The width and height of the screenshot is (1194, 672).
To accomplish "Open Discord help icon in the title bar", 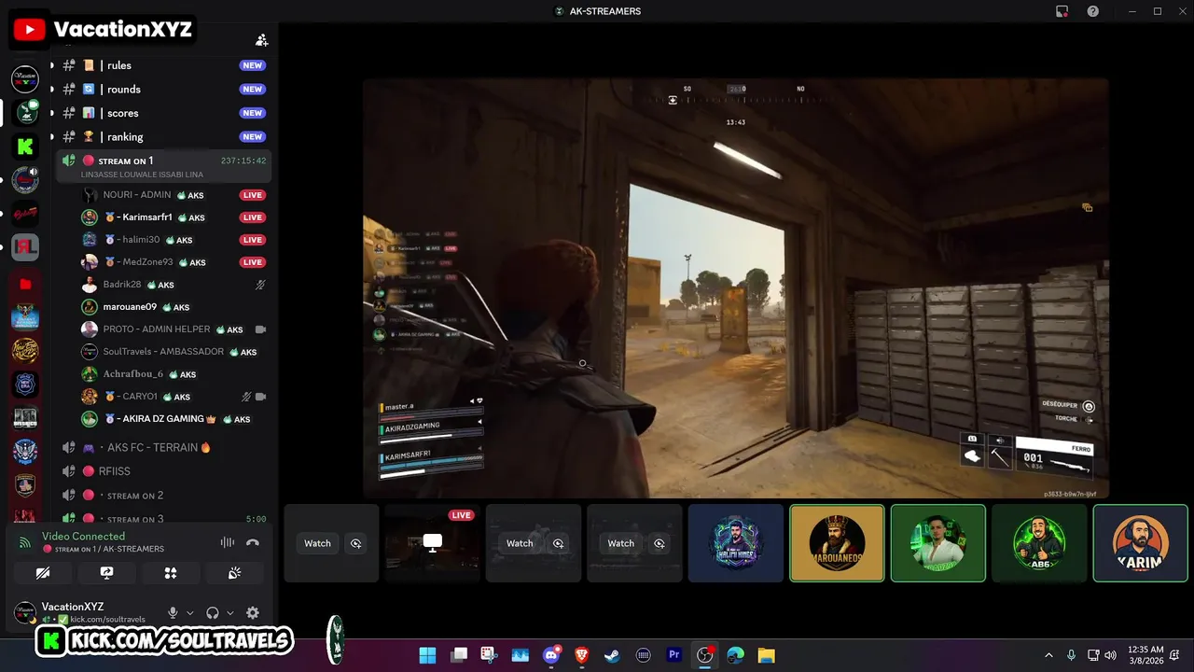I will tap(1092, 11).
